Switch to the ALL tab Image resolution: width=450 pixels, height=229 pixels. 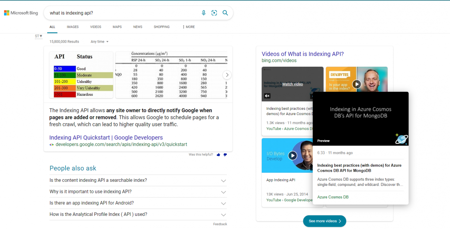(52, 27)
